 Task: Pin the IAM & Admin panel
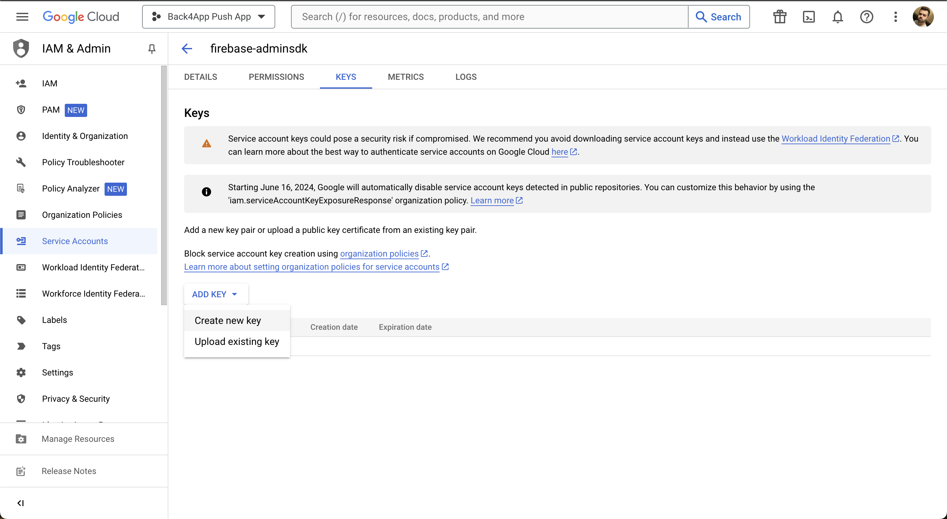pyautogui.click(x=152, y=49)
